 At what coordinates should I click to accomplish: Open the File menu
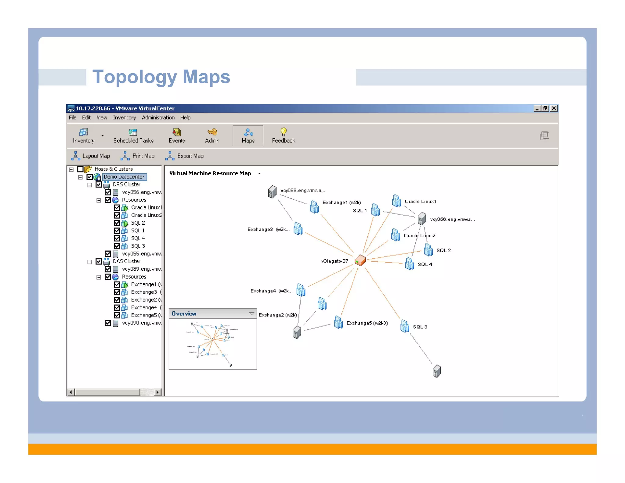pos(73,118)
